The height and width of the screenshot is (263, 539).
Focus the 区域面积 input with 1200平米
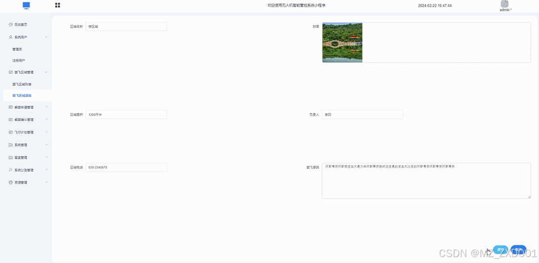pyautogui.click(x=126, y=115)
